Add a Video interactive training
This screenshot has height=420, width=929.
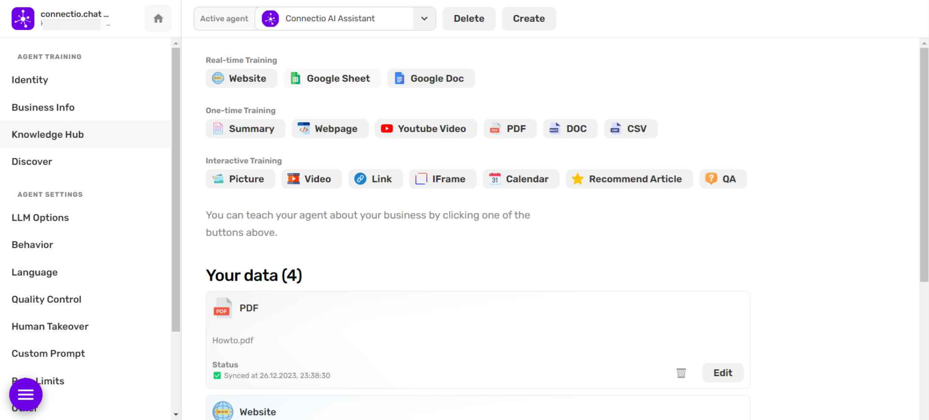311,179
